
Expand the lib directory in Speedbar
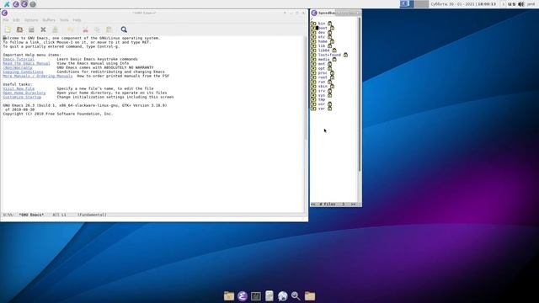coord(313,45)
